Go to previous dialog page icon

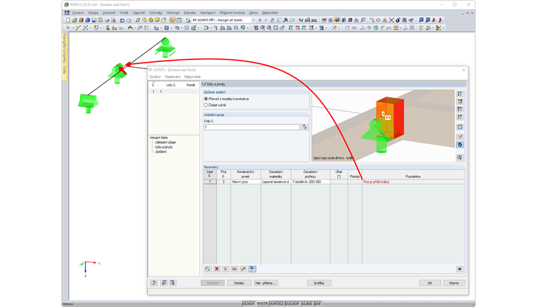tap(164, 283)
